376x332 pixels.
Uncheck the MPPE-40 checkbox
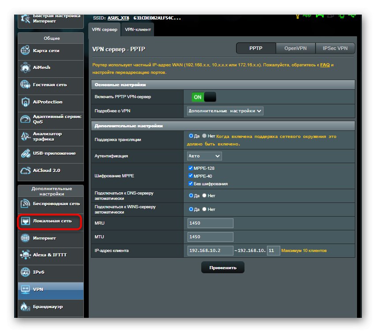click(190, 176)
